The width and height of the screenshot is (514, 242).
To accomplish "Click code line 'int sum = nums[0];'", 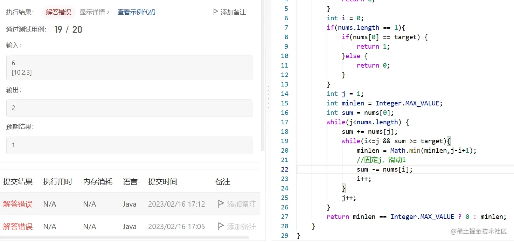I will click(x=360, y=112).
